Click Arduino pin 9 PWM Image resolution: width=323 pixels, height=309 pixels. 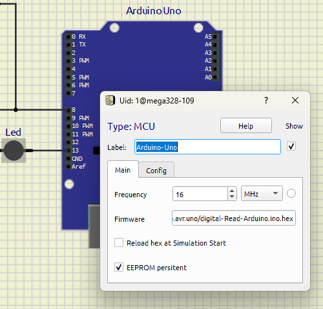click(x=68, y=118)
